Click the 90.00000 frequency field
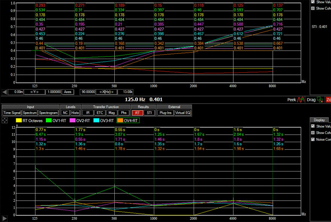 pos(88,92)
